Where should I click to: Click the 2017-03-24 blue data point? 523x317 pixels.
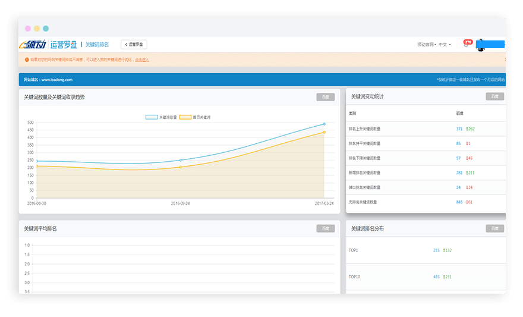[324, 124]
